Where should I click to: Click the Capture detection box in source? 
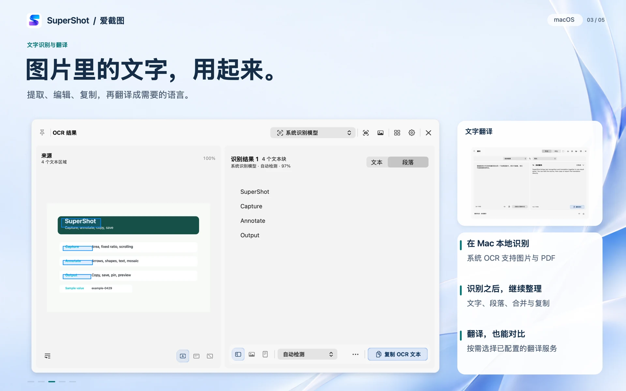coord(78,248)
